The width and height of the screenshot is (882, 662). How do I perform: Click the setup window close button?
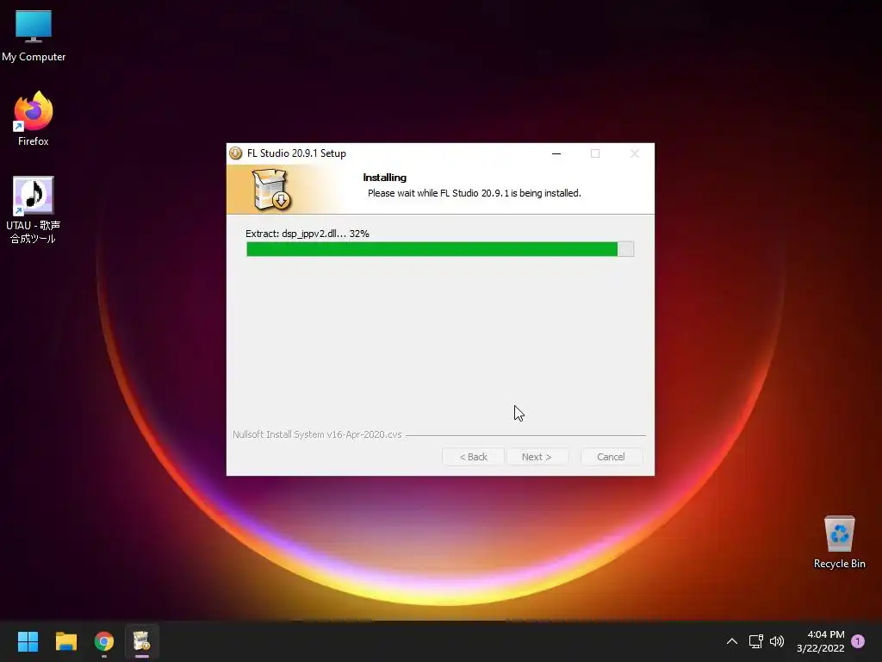coord(635,153)
